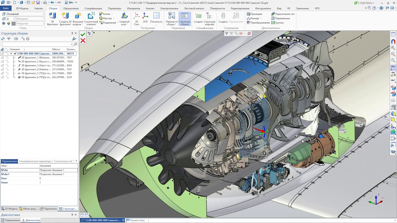The height and width of the screenshot is (223, 397).
Task: Undo the last action in the quick toolbar
Action: [52, 2]
